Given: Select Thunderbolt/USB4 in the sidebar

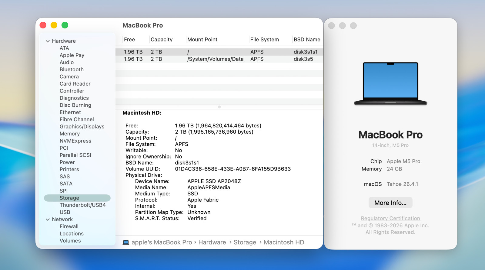Looking at the screenshot, I should tap(82, 205).
